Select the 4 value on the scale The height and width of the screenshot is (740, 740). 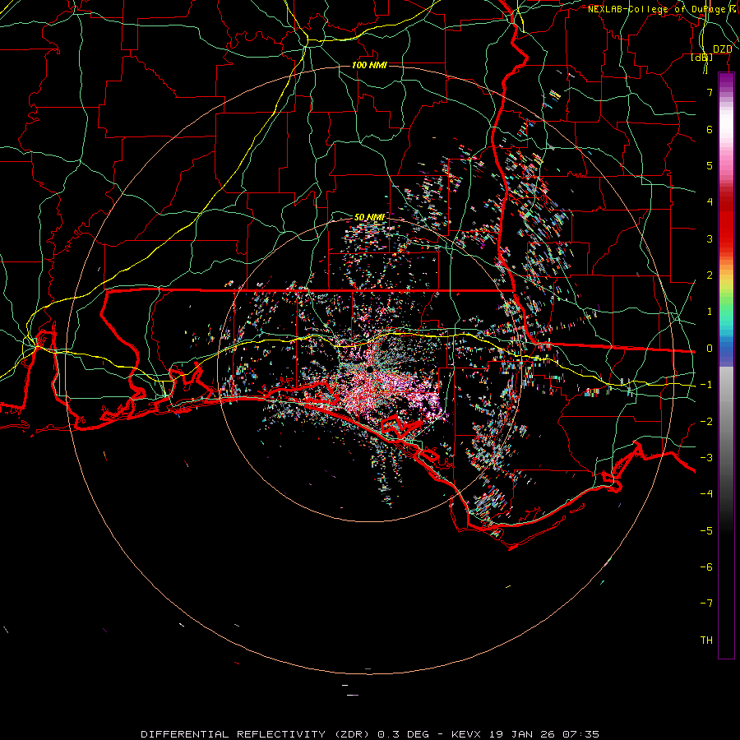point(710,201)
